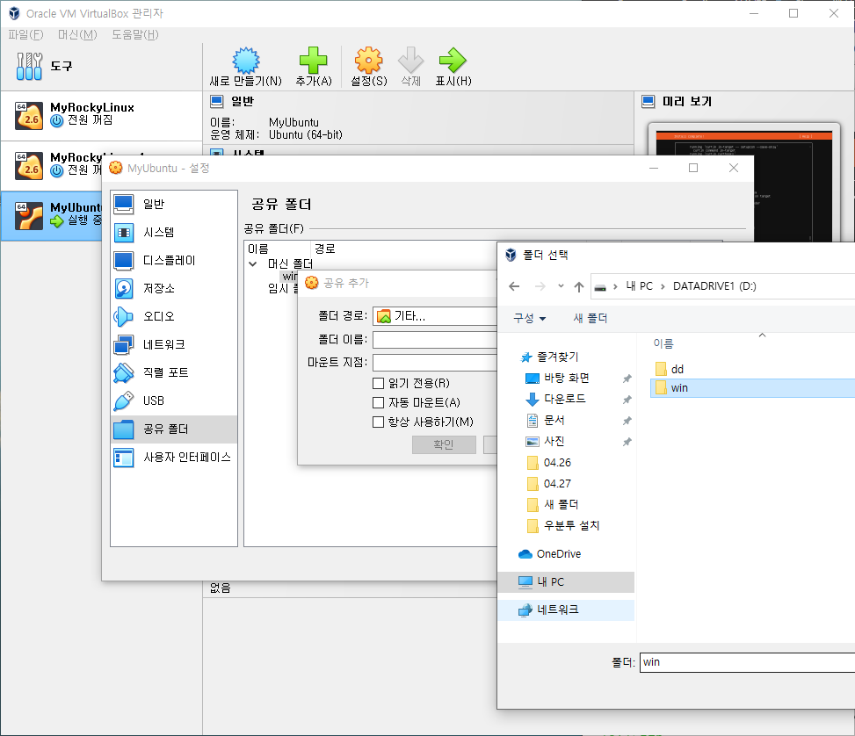Open 폴더 경로 기타... dropdown
This screenshot has width=855, height=736.
pyautogui.click(x=435, y=316)
